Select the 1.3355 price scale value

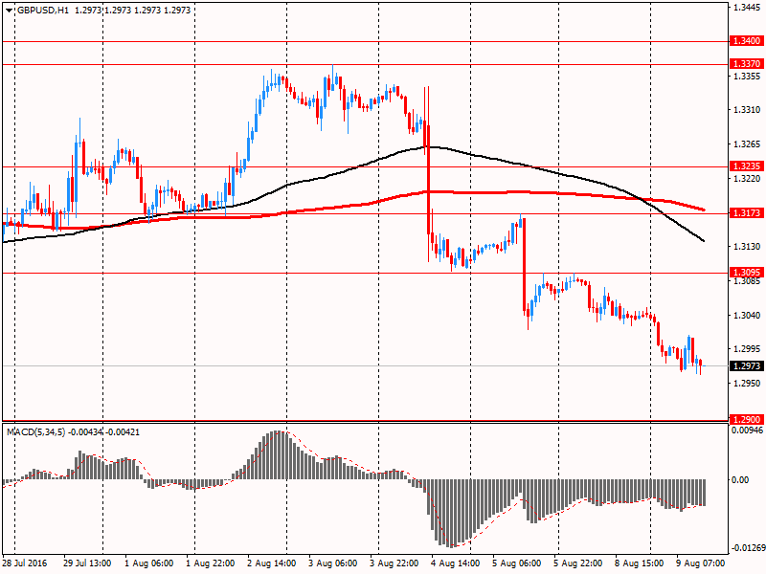click(x=747, y=77)
